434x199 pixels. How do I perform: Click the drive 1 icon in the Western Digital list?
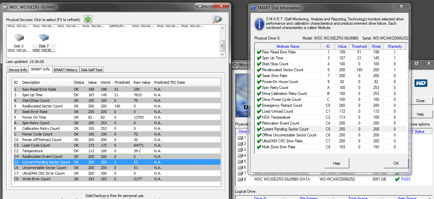click(240, 138)
